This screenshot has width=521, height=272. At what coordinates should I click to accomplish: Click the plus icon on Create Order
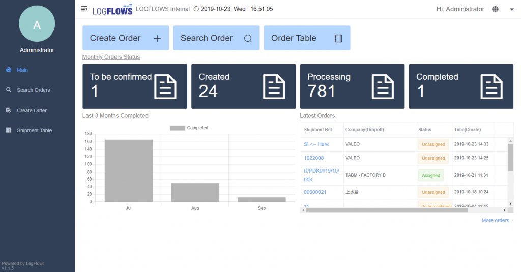click(157, 39)
